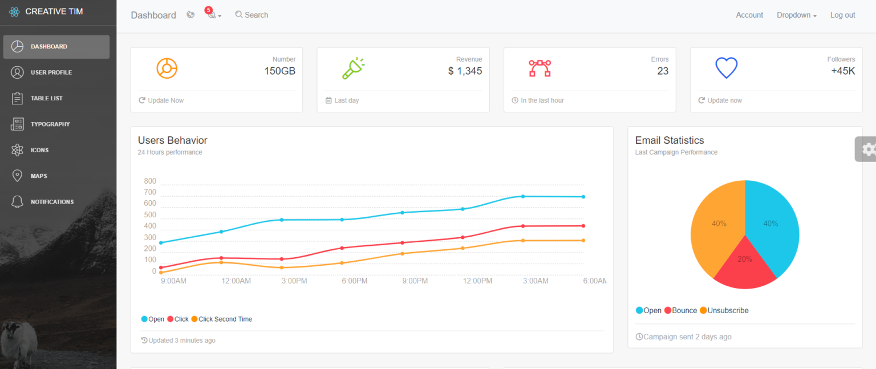Click the Table List sidebar icon
The width and height of the screenshot is (876, 369).
click(x=17, y=98)
